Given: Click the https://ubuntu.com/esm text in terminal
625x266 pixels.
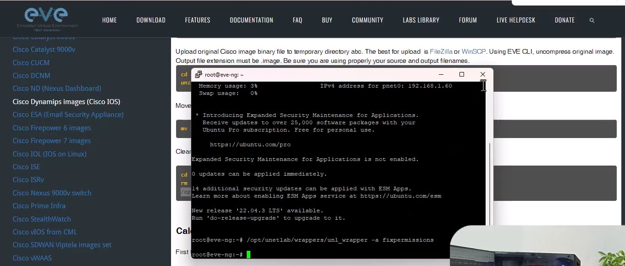Looking at the screenshot, I should 400,196.
